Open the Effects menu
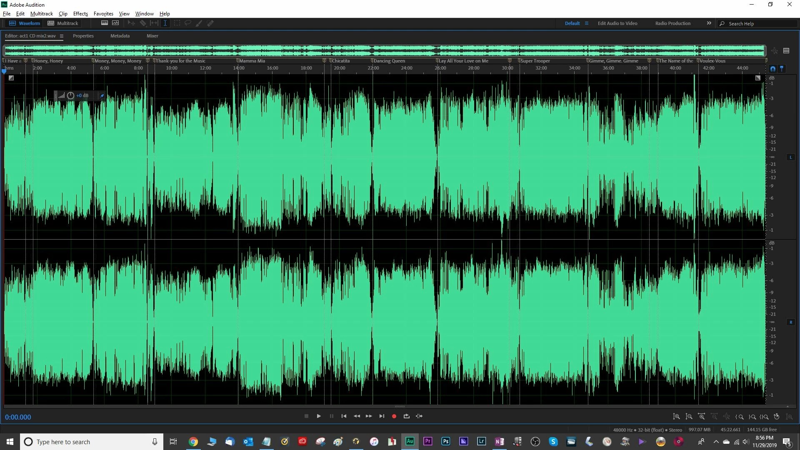The height and width of the screenshot is (450, 800). click(x=80, y=14)
